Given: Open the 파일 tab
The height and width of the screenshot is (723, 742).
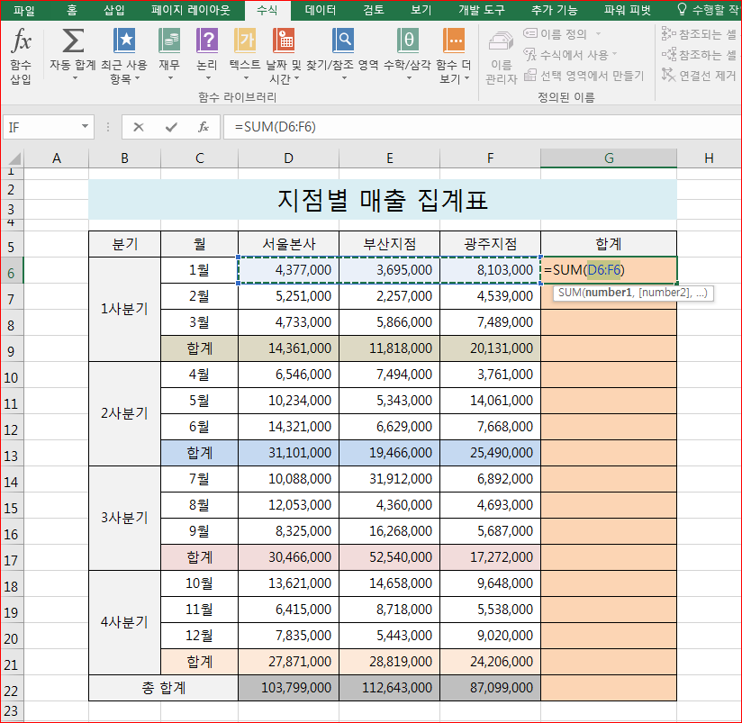Looking at the screenshot, I should [24, 10].
